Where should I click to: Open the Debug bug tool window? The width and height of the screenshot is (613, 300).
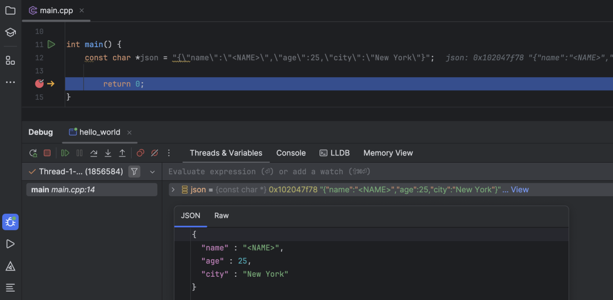[10, 222]
